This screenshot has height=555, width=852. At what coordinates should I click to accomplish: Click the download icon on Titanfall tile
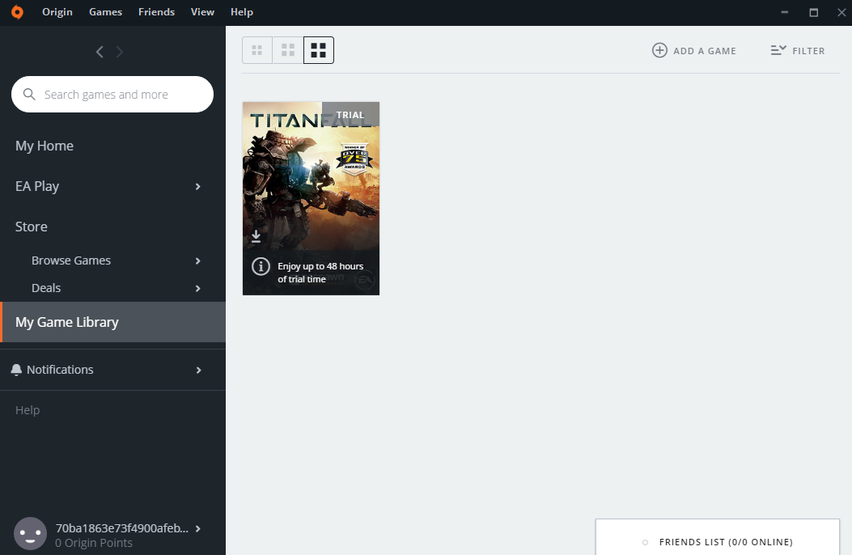coord(256,236)
